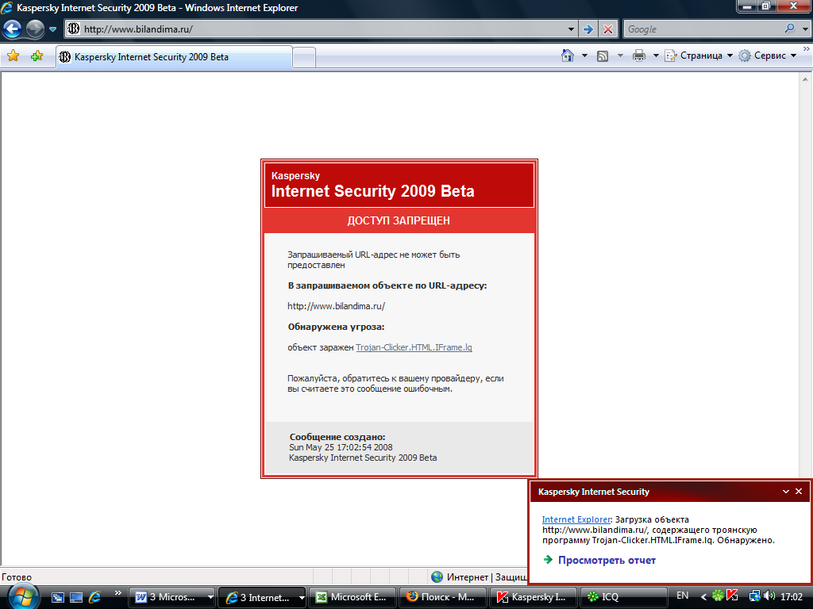Open recent pages dropdown next to Forward
Image resolution: width=813 pixels, height=609 pixels.
[53, 29]
